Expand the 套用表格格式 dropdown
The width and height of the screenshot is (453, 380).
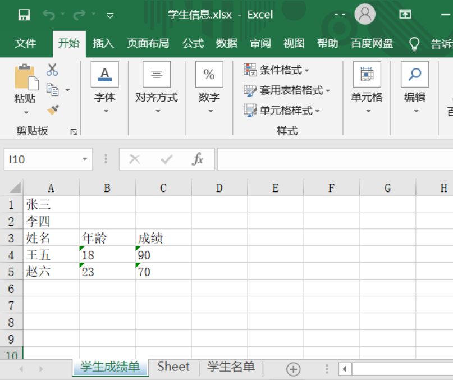tap(287, 90)
